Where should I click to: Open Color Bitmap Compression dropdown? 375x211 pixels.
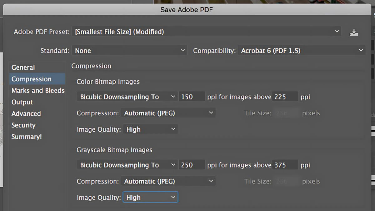(168, 113)
